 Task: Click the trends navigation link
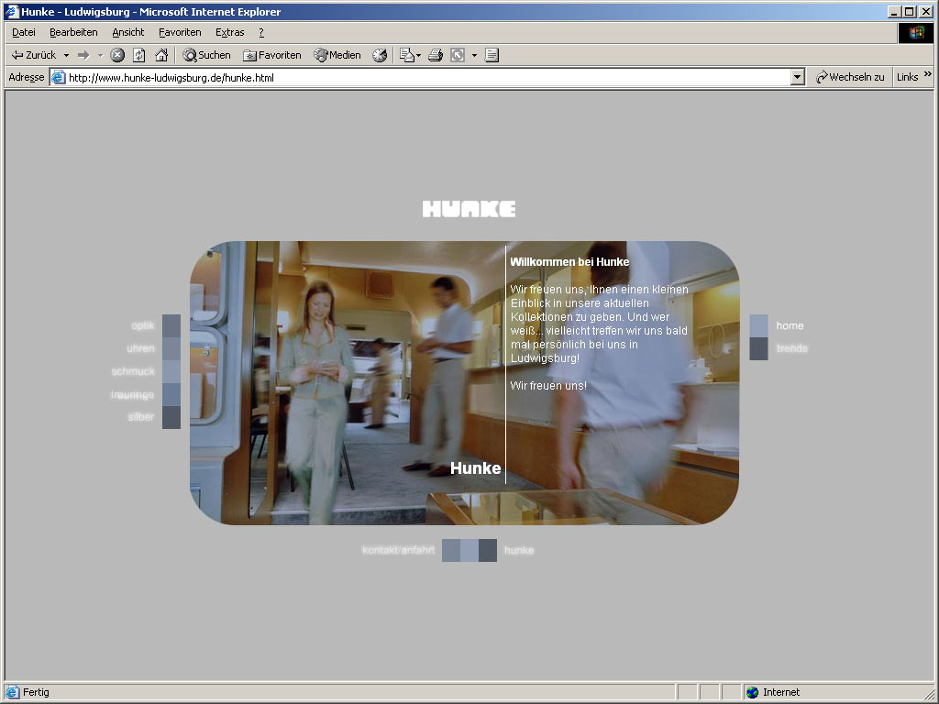pyautogui.click(x=791, y=348)
